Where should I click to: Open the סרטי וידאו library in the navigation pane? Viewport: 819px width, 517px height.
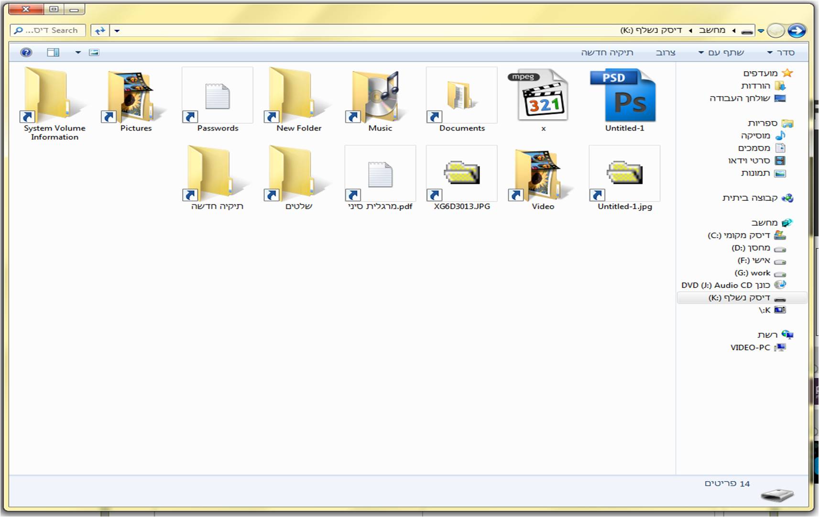pos(756,161)
